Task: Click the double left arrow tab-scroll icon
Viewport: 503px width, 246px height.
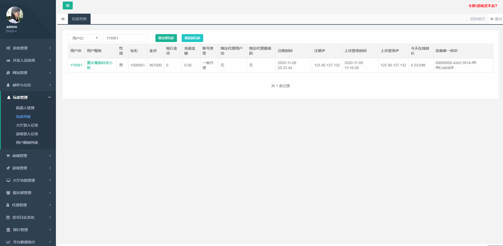Action: coord(63,19)
